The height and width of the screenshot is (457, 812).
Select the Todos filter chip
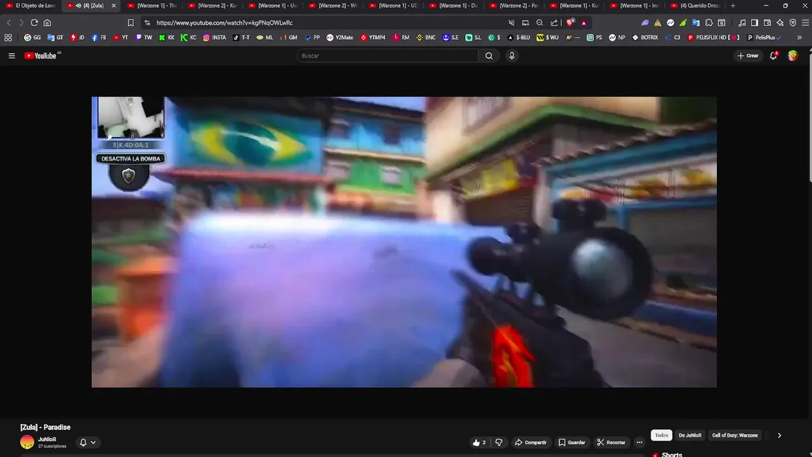click(x=662, y=435)
